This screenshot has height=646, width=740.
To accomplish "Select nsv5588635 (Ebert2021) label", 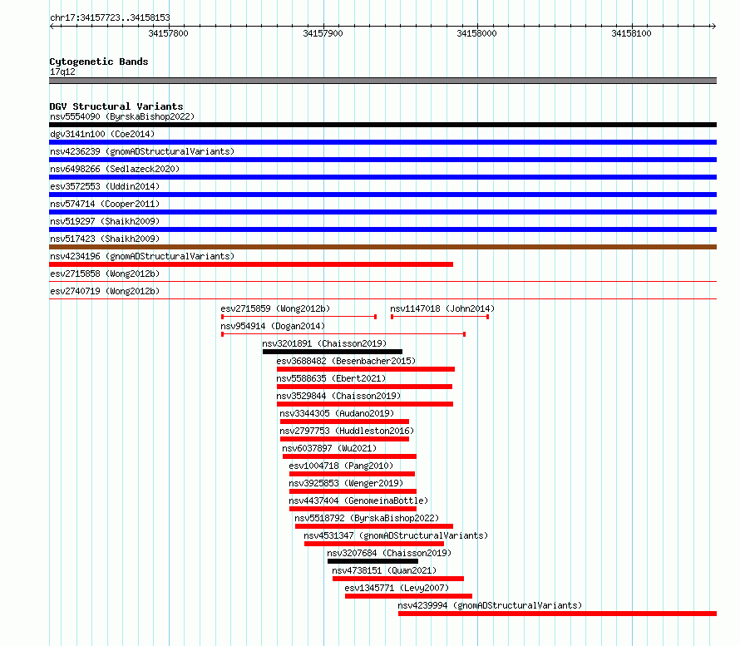I will coord(331,378).
